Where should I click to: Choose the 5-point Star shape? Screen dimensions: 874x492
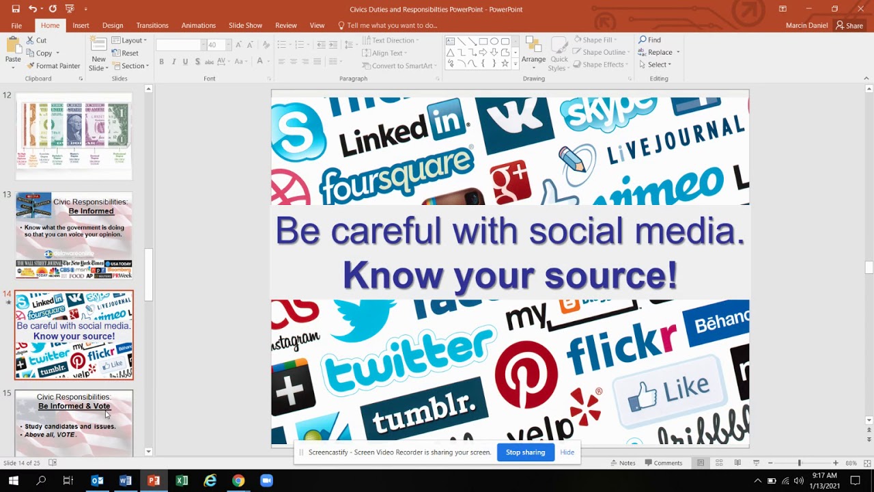[505, 64]
